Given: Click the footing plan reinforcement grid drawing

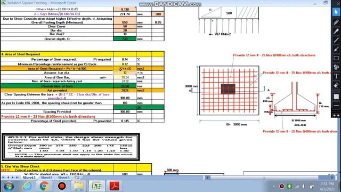Looking at the screenshot, I should [229, 90].
